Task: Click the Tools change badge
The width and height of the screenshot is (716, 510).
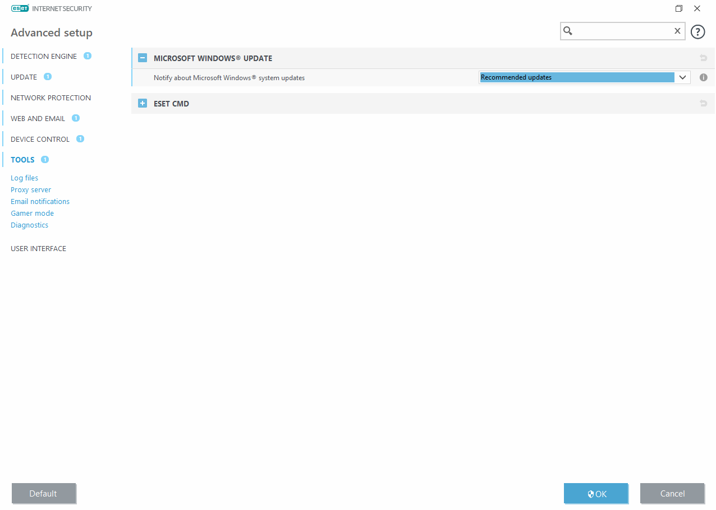Action: [45, 160]
